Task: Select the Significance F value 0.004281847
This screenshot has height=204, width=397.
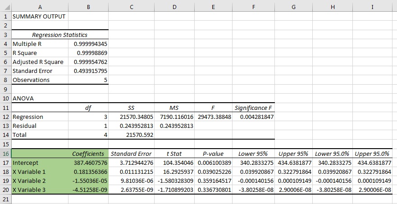Action: click(x=254, y=117)
